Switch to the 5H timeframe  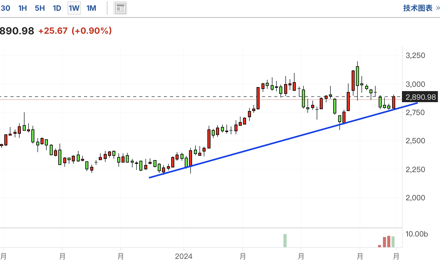pyautogui.click(x=40, y=8)
